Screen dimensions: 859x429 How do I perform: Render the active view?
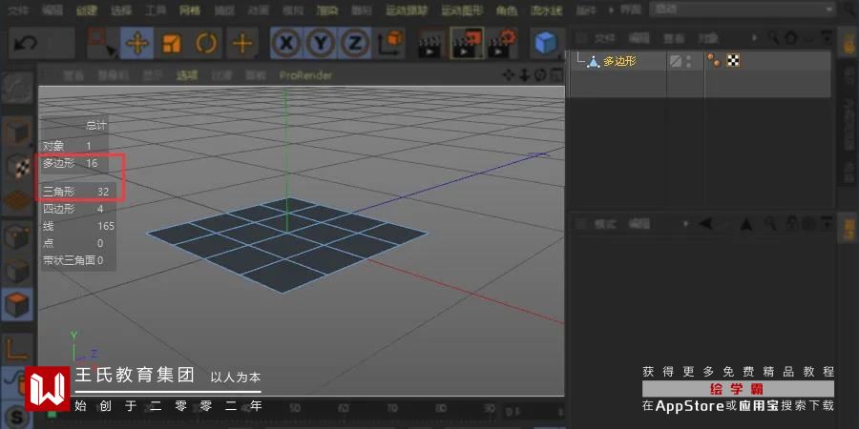pos(431,43)
